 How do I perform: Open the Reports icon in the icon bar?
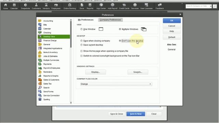coord(90,6)
